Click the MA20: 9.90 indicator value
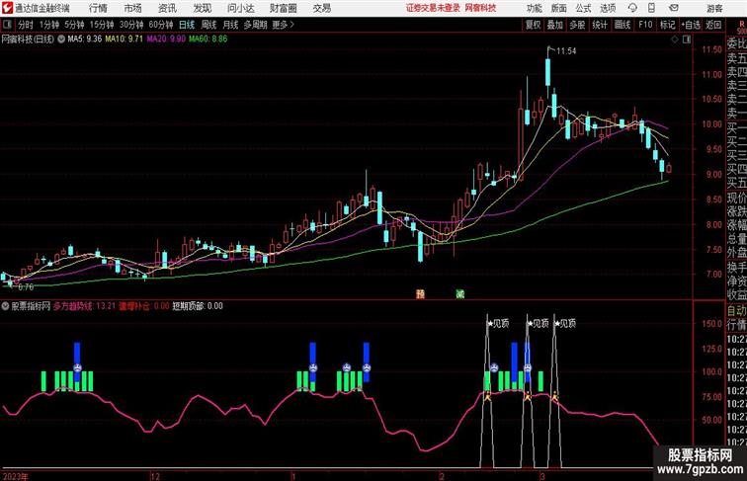Image resolution: width=747 pixels, height=481 pixels. (166, 40)
